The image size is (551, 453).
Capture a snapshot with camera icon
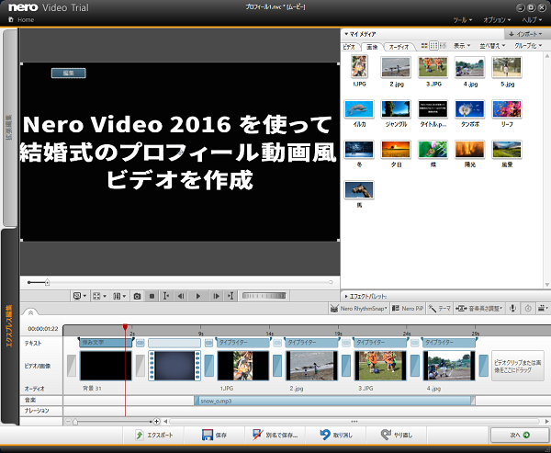pyautogui.click(x=137, y=296)
